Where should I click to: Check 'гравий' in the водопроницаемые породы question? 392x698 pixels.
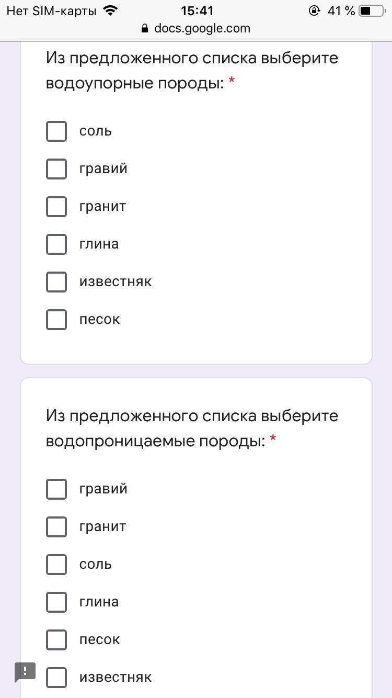click(56, 489)
